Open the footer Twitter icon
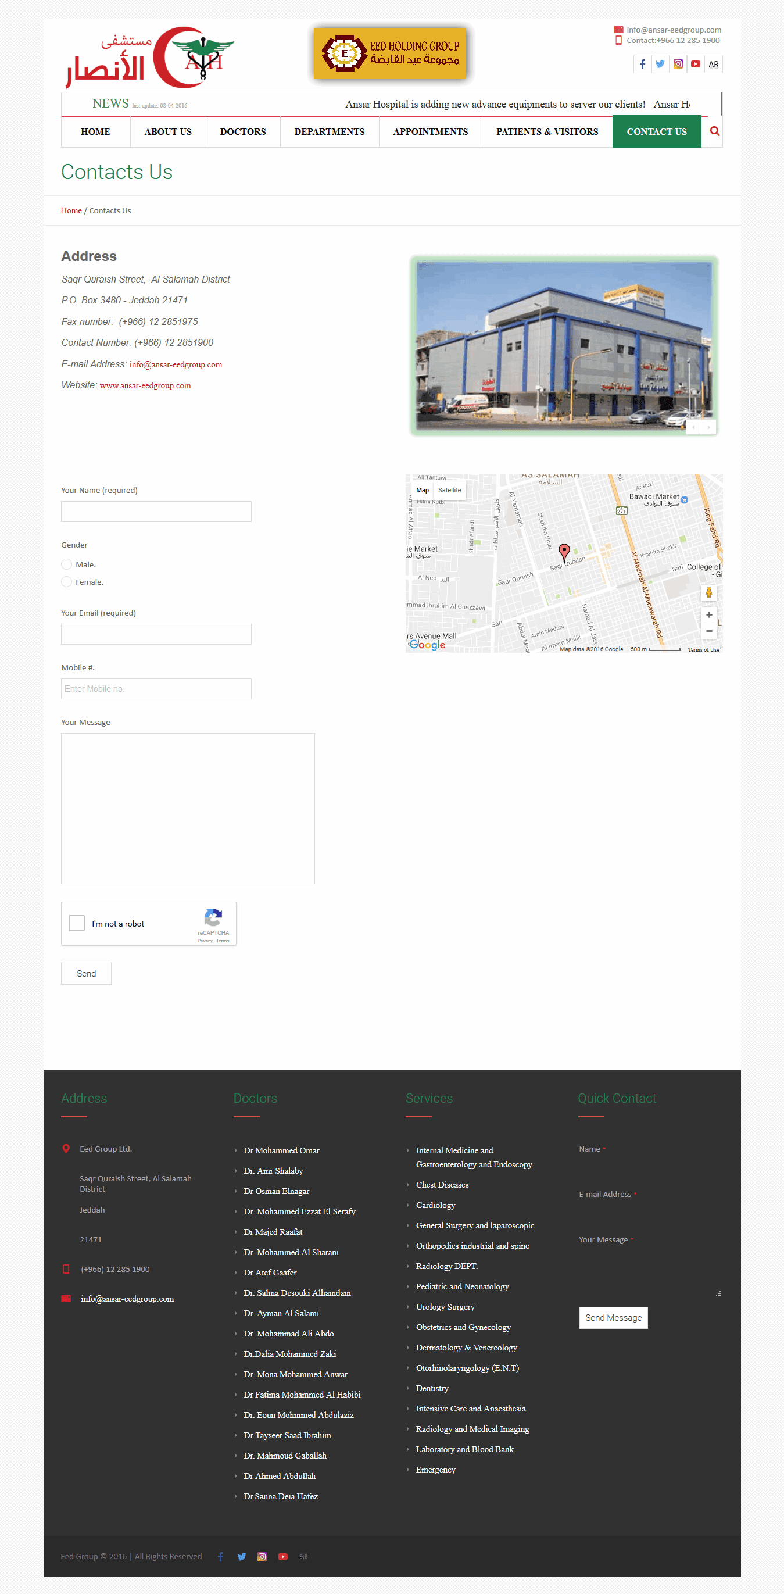Image resolution: width=784 pixels, height=1594 pixels. pyautogui.click(x=241, y=1556)
